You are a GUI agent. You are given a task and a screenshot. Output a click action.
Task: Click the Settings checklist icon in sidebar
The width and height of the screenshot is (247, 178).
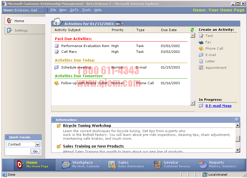point(9,30)
